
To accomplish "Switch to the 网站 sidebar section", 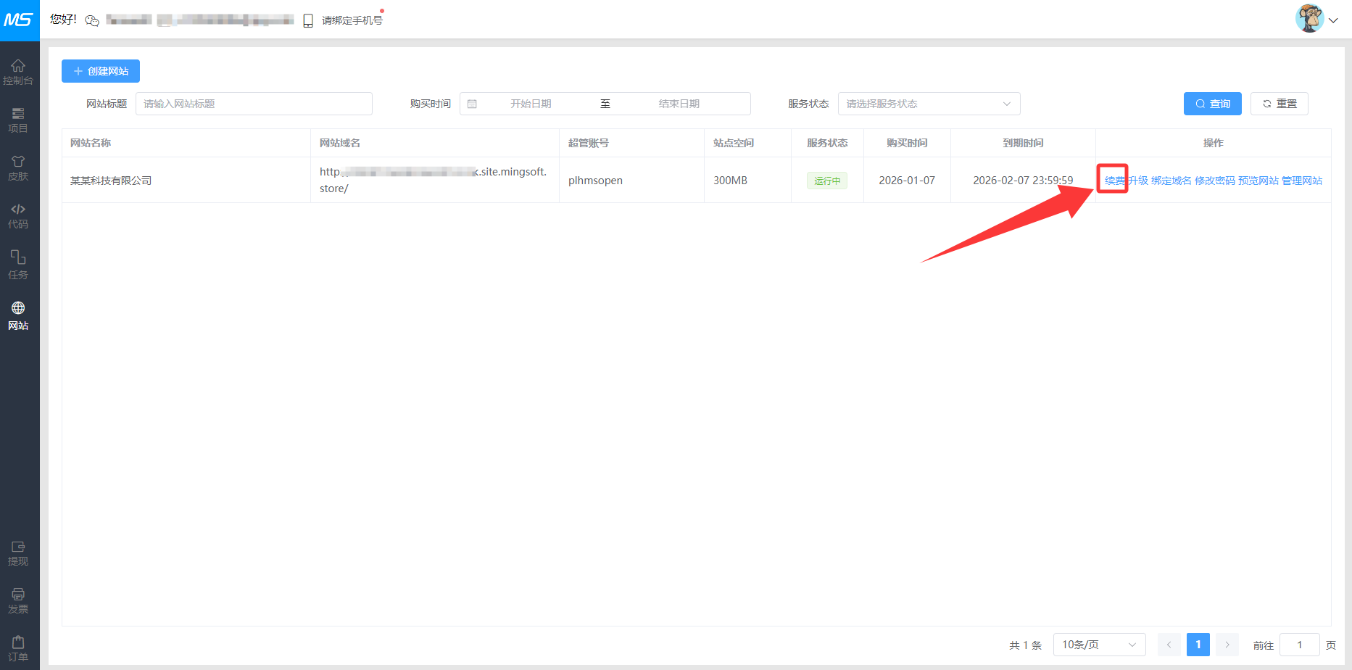I will pos(18,316).
